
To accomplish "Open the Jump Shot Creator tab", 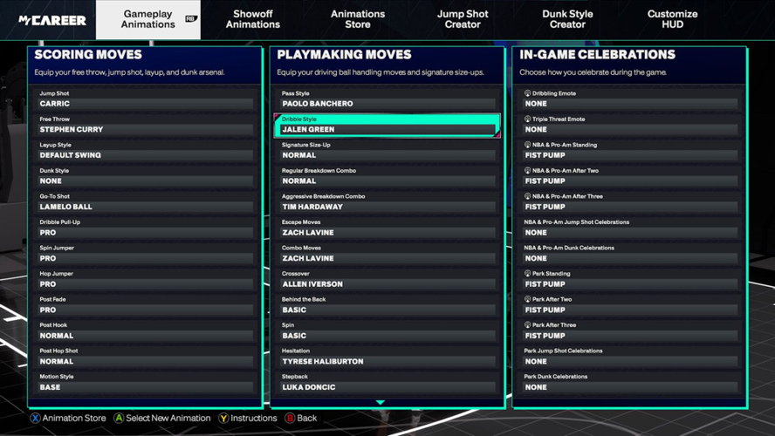I will coord(463,19).
